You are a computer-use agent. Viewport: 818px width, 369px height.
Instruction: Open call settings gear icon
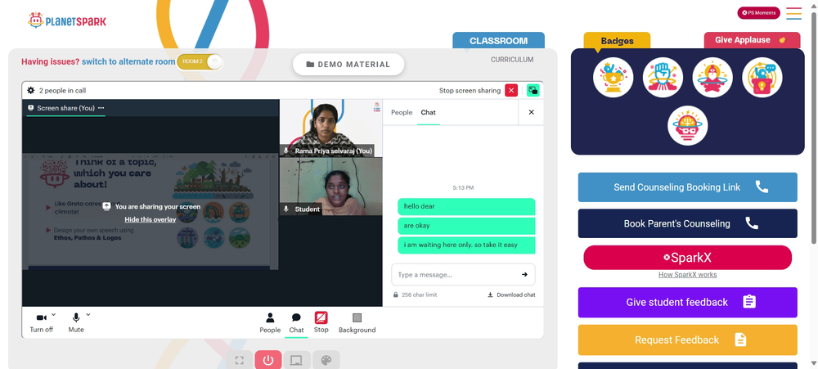31,90
